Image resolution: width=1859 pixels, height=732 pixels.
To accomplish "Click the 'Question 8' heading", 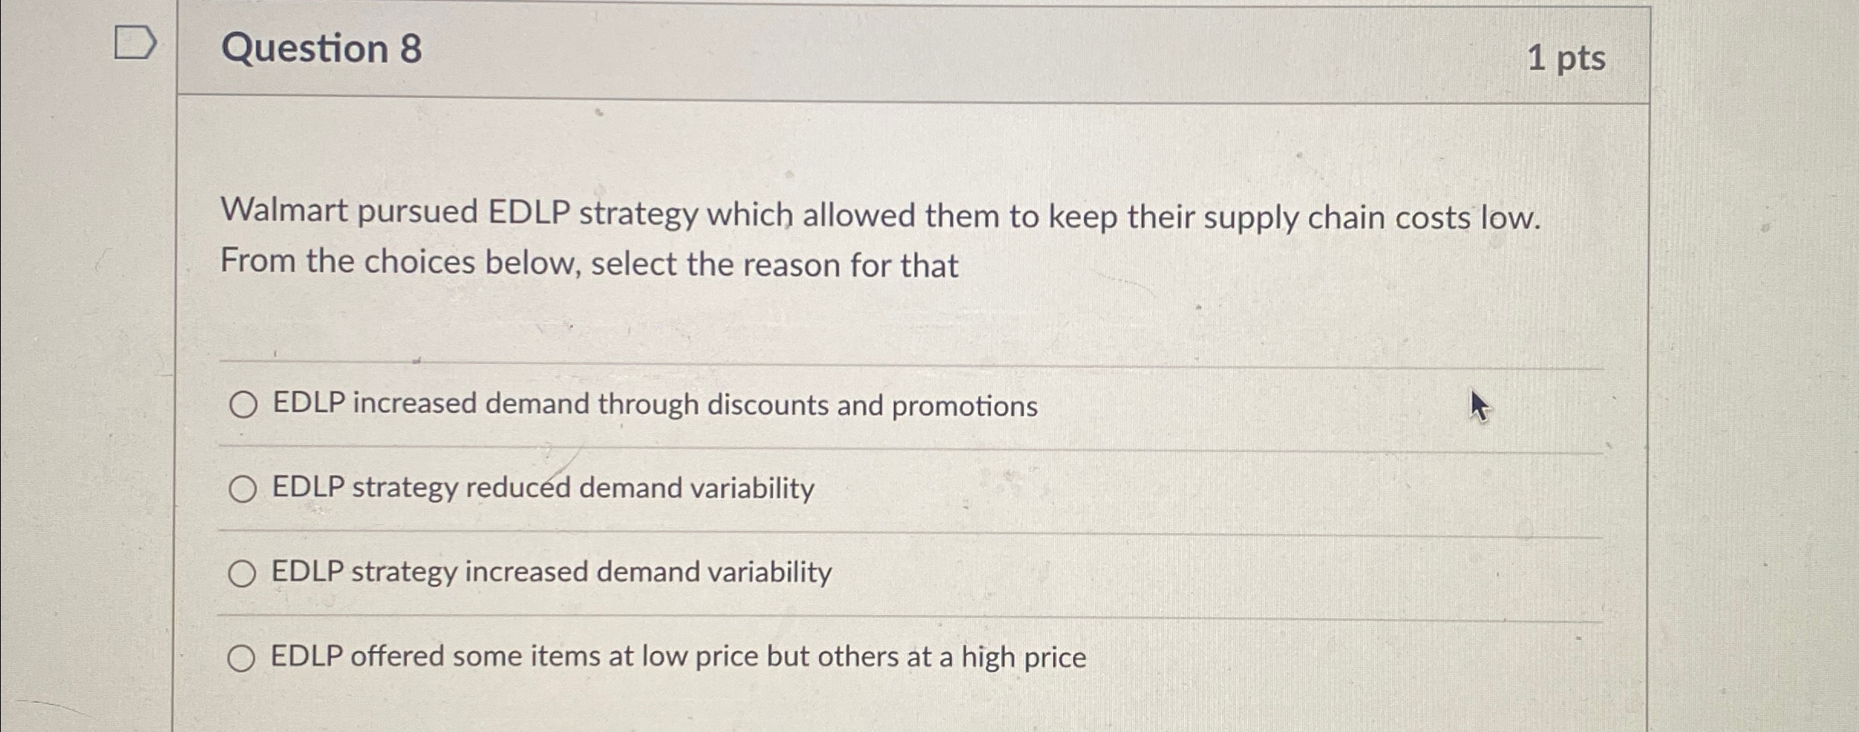I will pyautogui.click(x=321, y=48).
